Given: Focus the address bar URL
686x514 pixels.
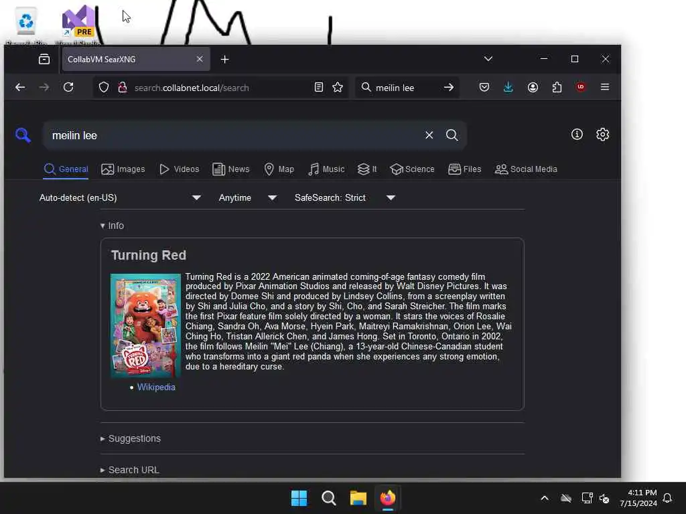Looking at the screenshot, I should (x=221, y=88).
